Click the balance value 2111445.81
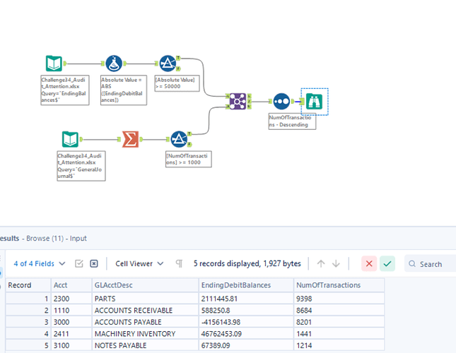456x353 pixels. [x=246, y=299]
